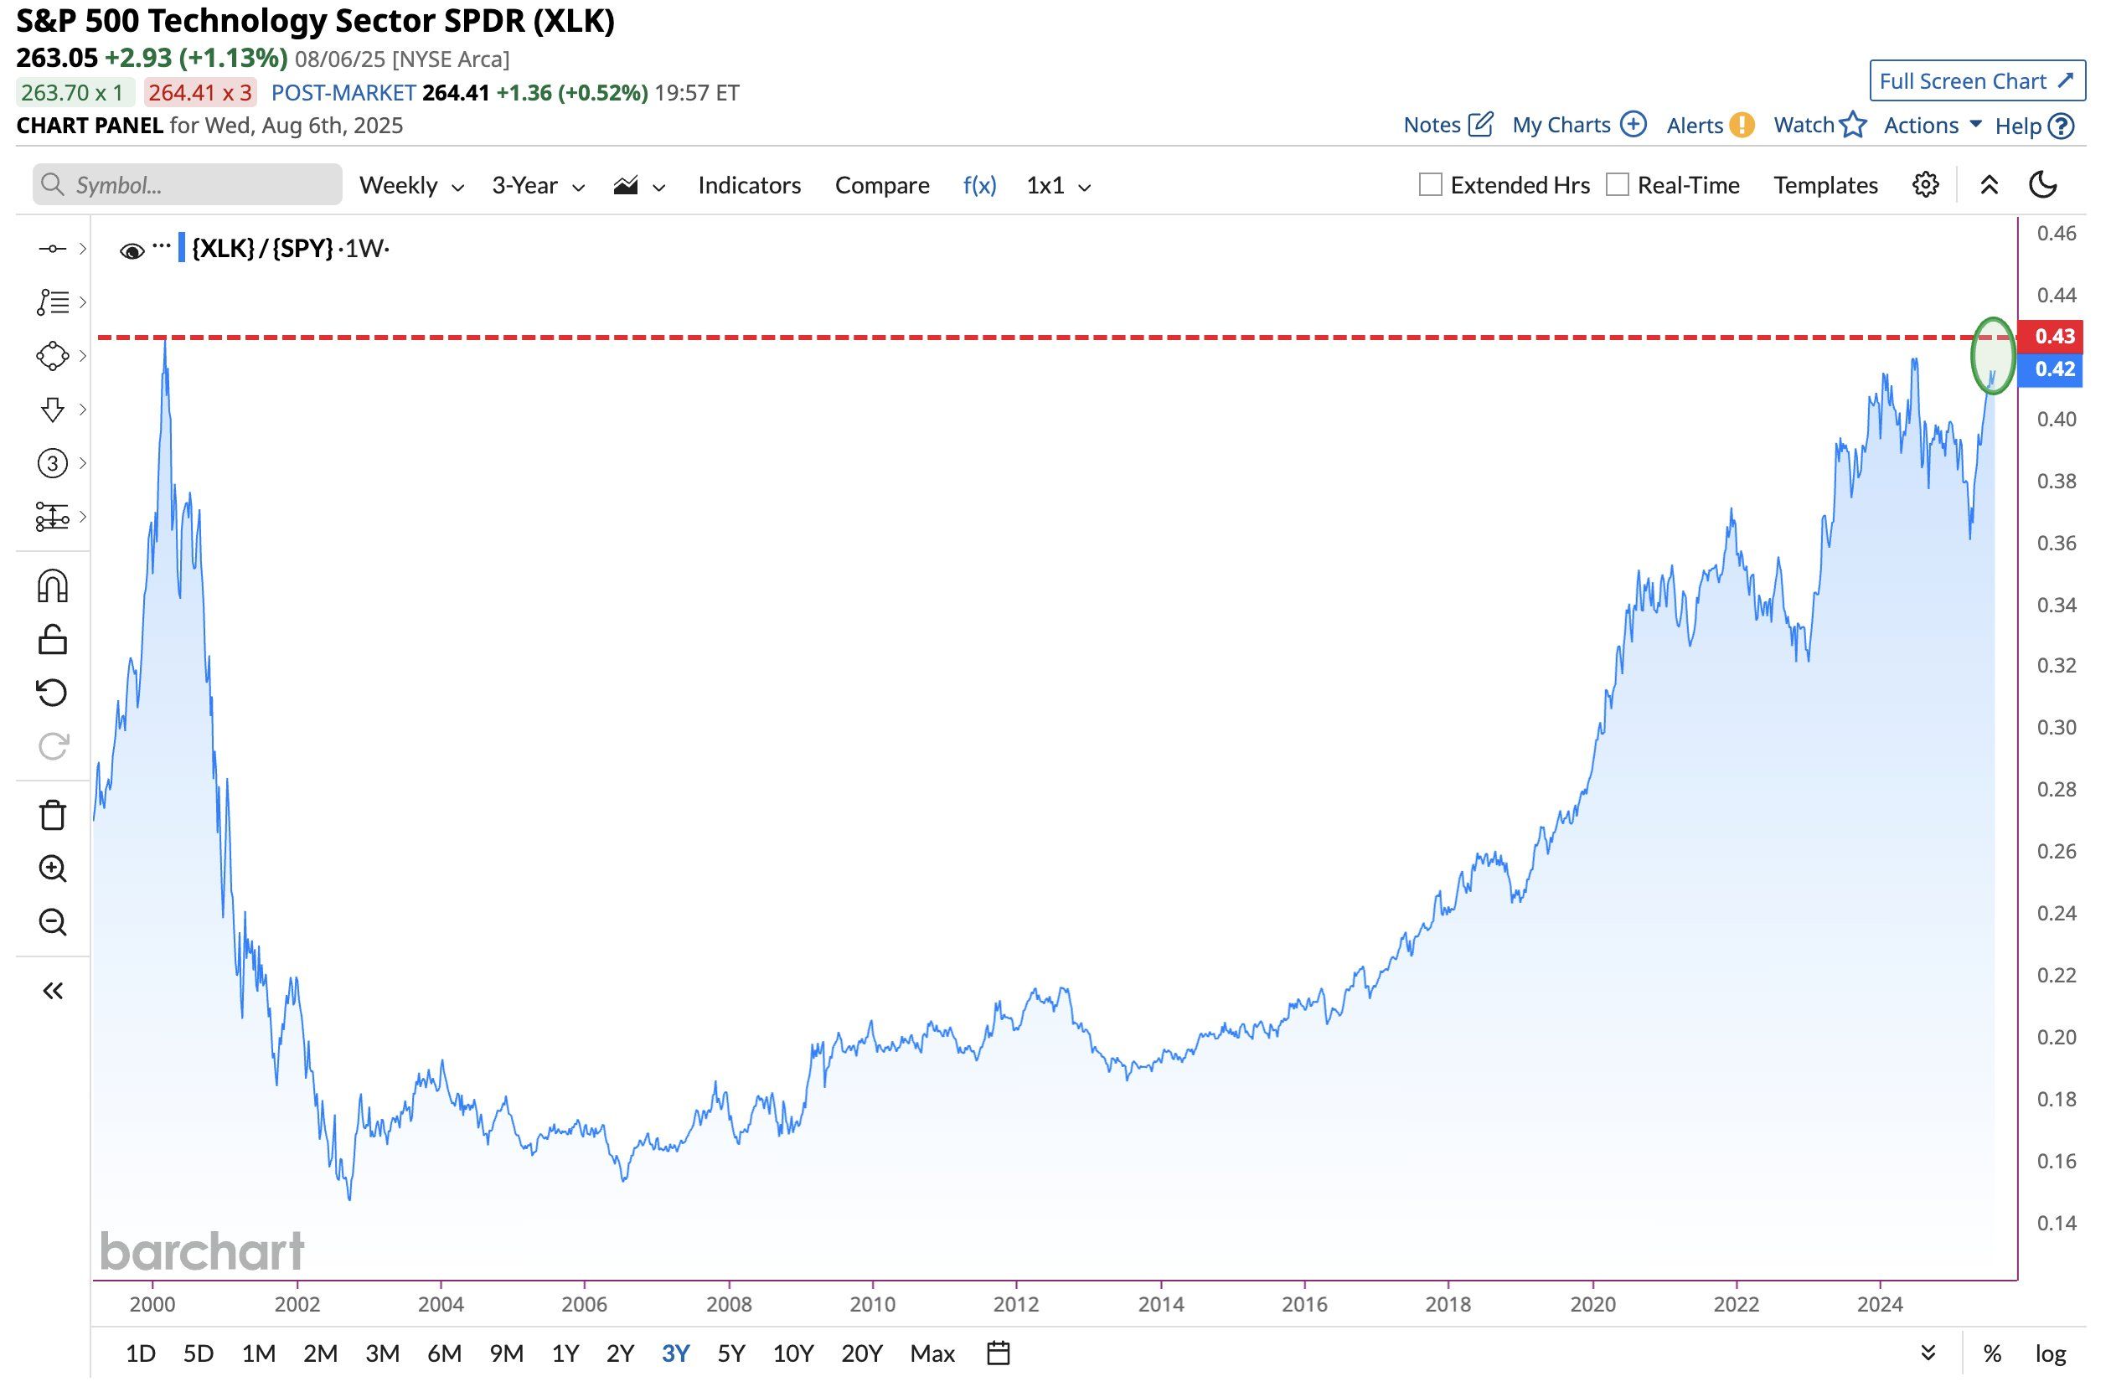Click the trash delete drawings icon
The image size is (2111, 1397).
pos(52,815)
